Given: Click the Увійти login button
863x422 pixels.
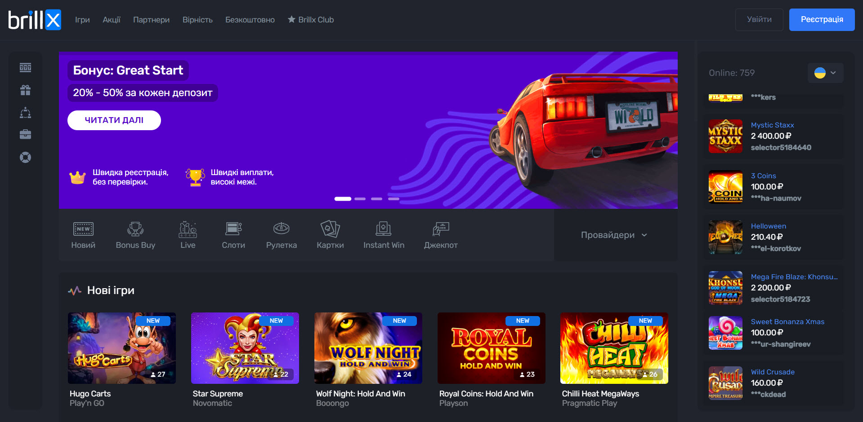Looking at the screenshot, I should [759, 19].
